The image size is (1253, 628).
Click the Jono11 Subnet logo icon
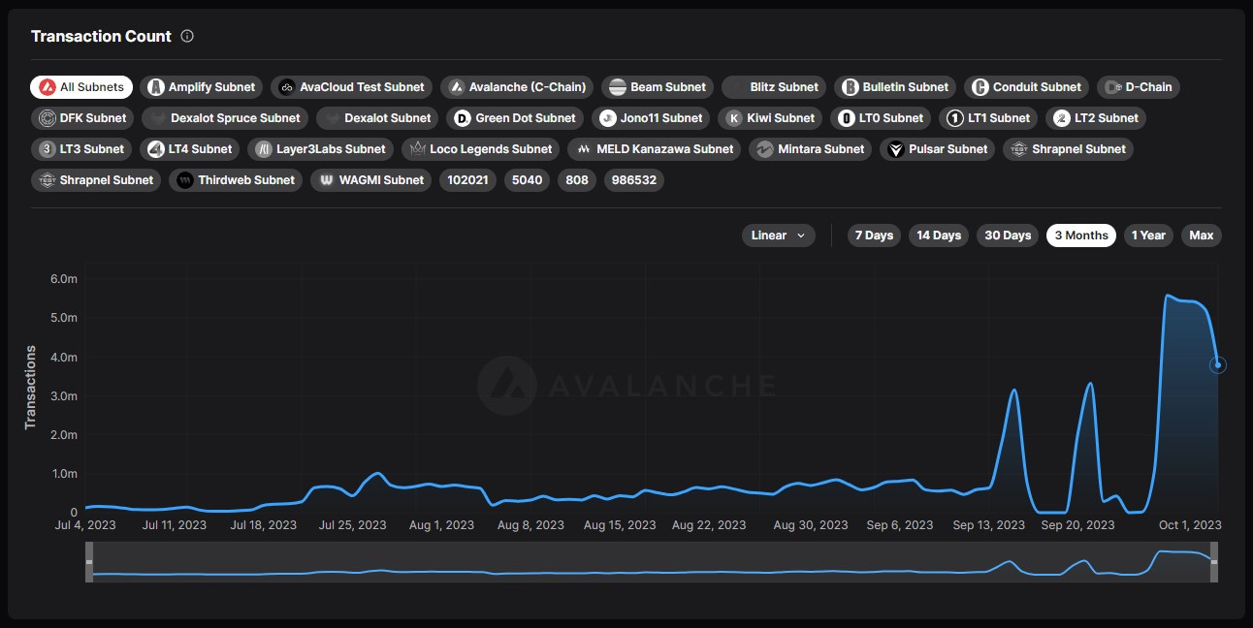point(607,118)
